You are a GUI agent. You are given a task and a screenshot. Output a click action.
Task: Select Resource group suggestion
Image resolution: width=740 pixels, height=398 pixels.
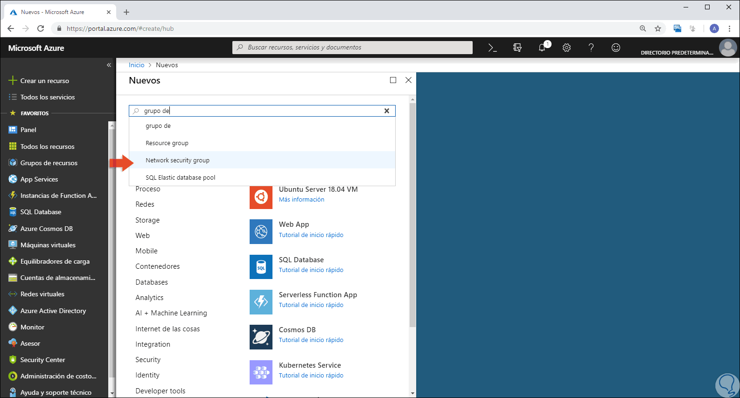tap(262, 143)
